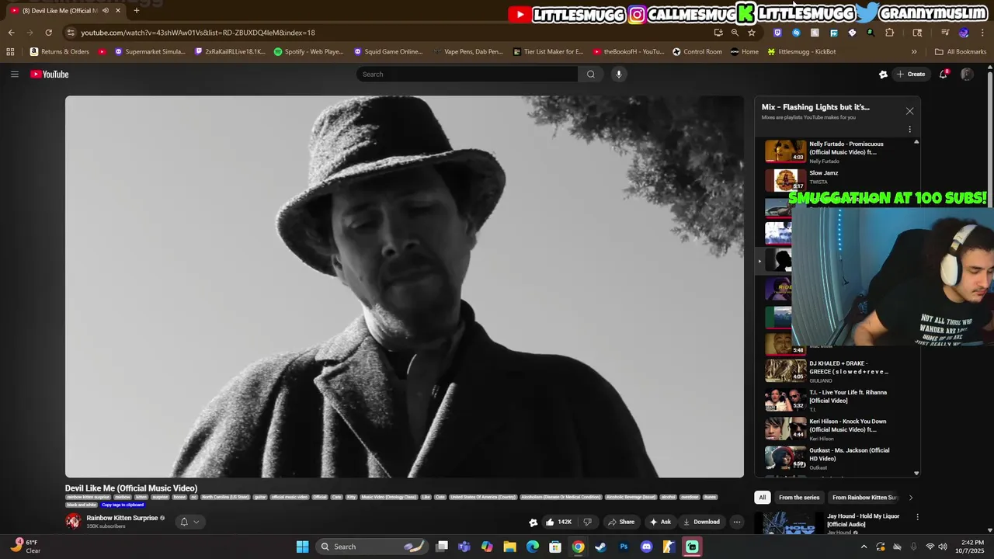Click the Ask button

[x=660, y=522]
